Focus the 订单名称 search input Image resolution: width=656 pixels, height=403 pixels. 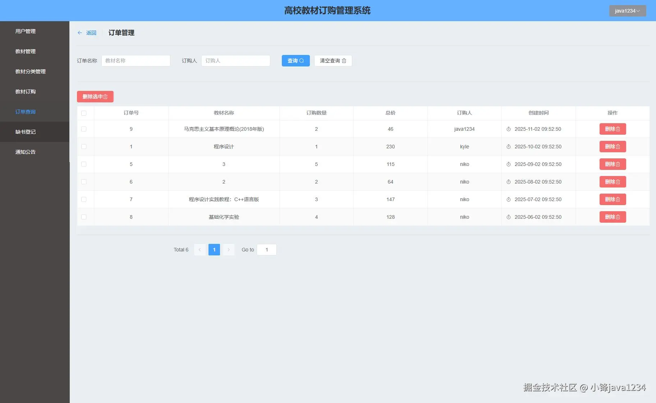136,61
